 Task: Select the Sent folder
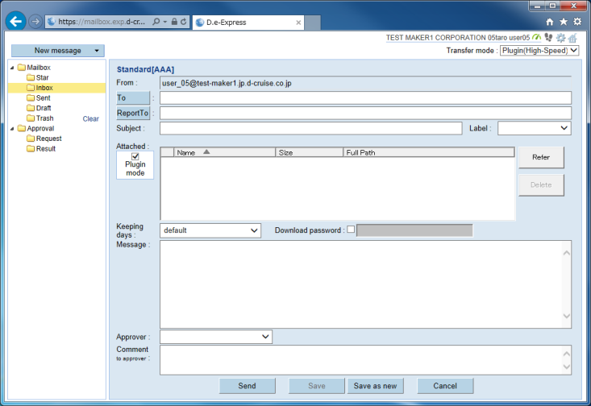click(x=43, y=98)
